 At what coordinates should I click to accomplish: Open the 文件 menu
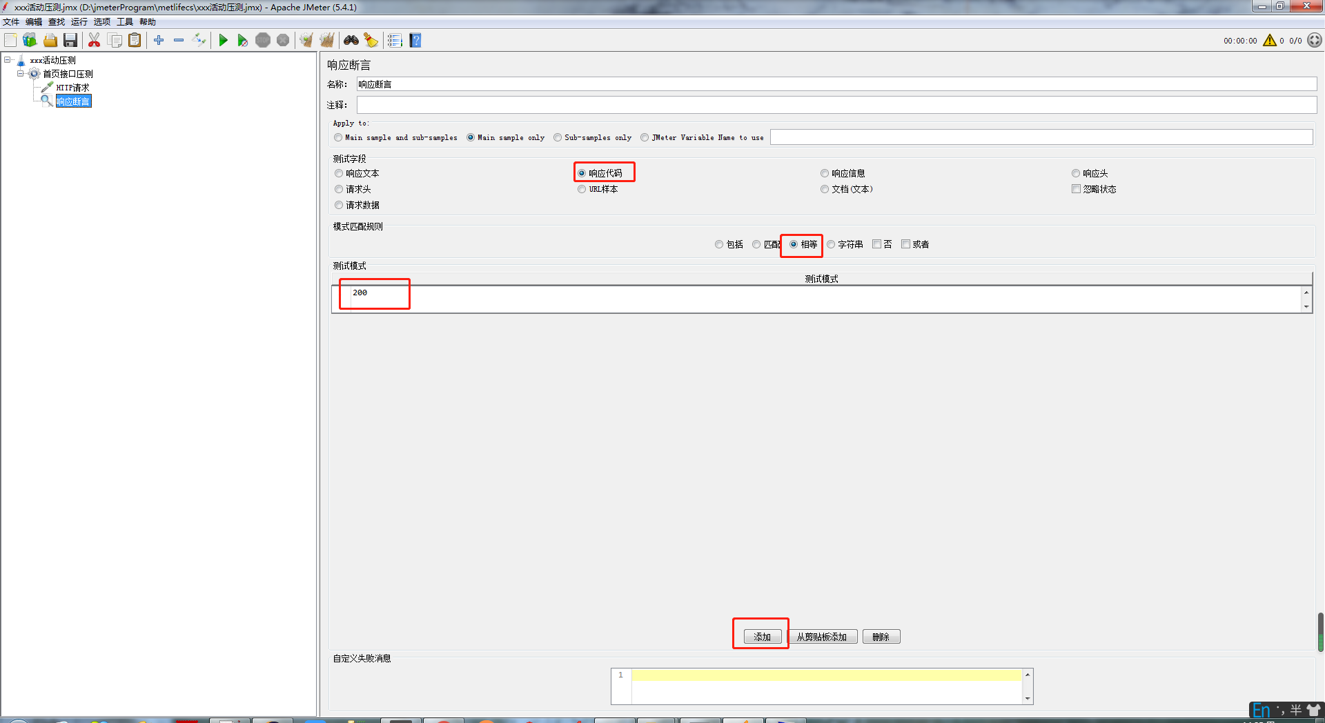11,21
